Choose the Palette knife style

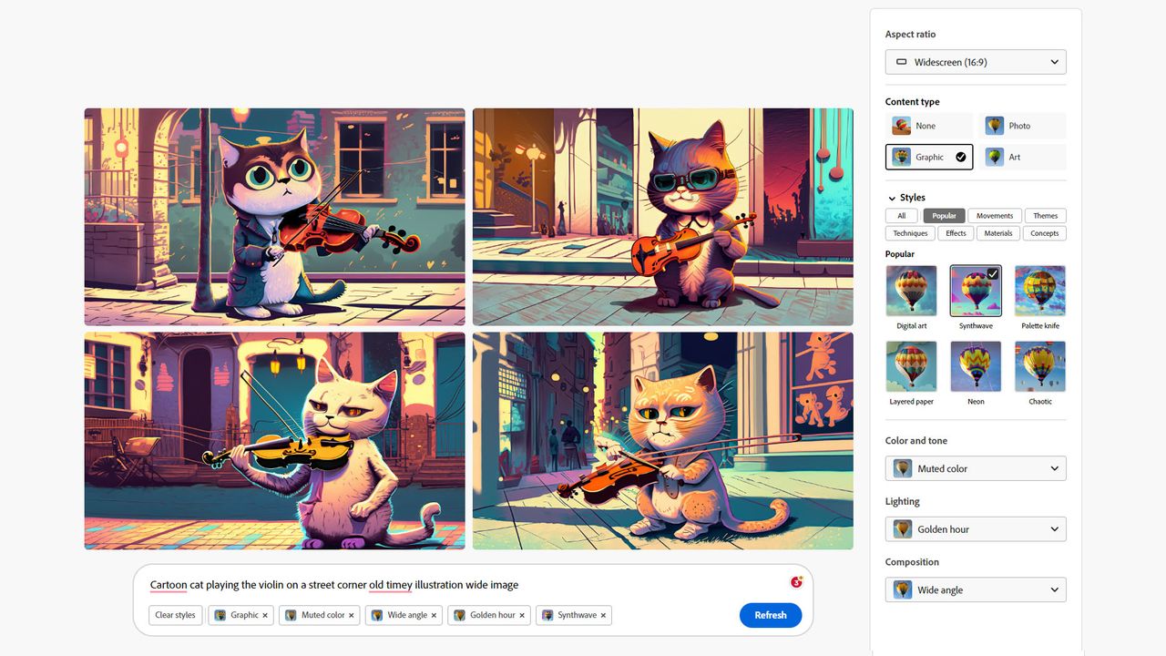(1040, 291)
